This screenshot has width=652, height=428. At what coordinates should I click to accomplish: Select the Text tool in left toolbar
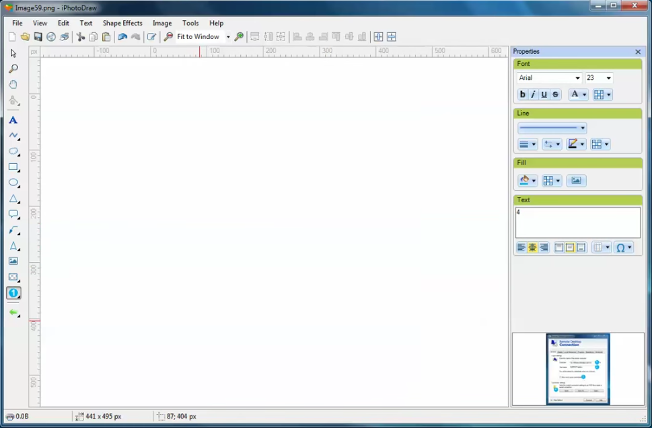(13, 120)
